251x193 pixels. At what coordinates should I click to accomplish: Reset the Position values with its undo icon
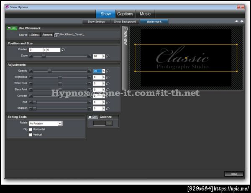(x=63, y=50)
